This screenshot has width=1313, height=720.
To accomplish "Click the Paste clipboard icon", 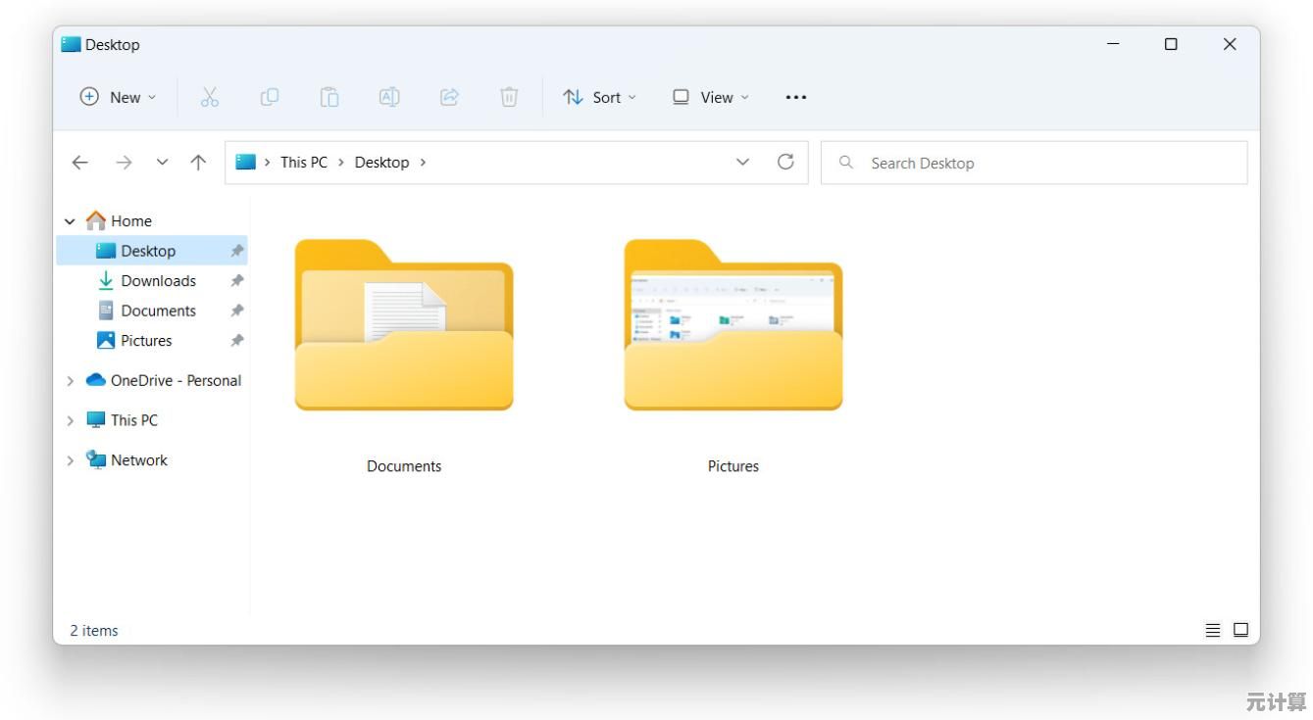I will pyautogui.click(x=329, y=97).
